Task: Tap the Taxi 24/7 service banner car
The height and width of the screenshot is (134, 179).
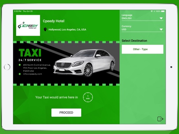Action: click(85, 63)
